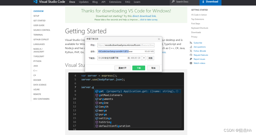This screenshot has width=256, height=135.
Task: Open the FAQ menu item
Action: [x=128, y=2]
